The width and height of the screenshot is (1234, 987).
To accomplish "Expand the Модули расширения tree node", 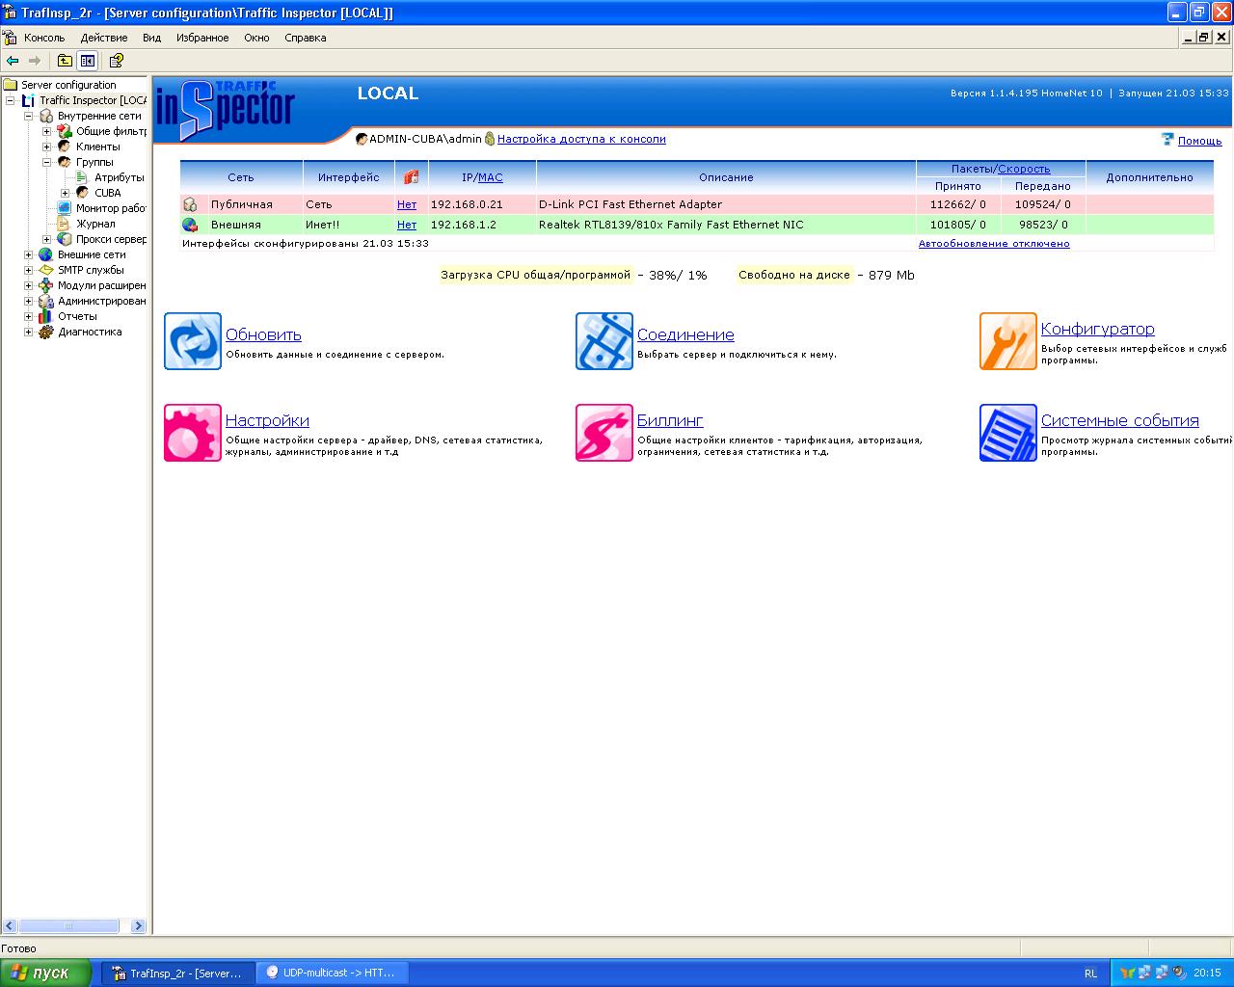I will [x=28, y=285].
